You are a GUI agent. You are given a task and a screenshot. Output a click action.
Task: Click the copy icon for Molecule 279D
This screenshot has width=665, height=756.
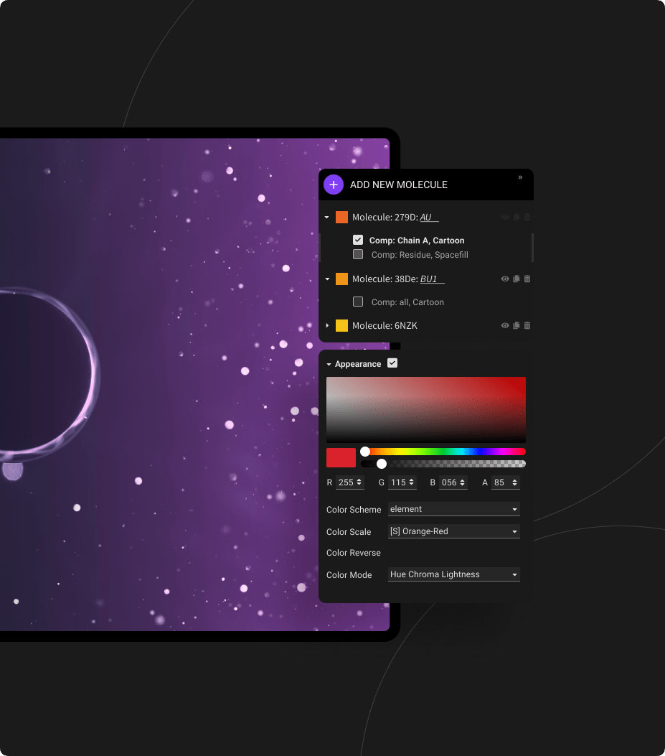[516, 217]
